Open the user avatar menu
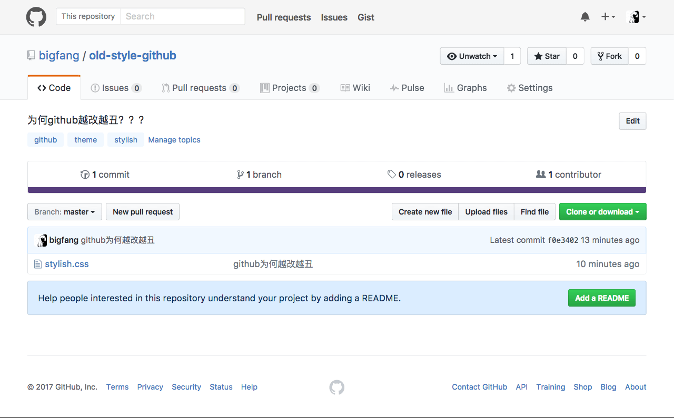The height and width of the screenshot is (418, 674). pos(636,17)
